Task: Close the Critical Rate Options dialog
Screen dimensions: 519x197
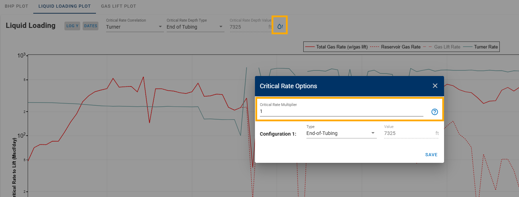Action: [x=435, y=86]
